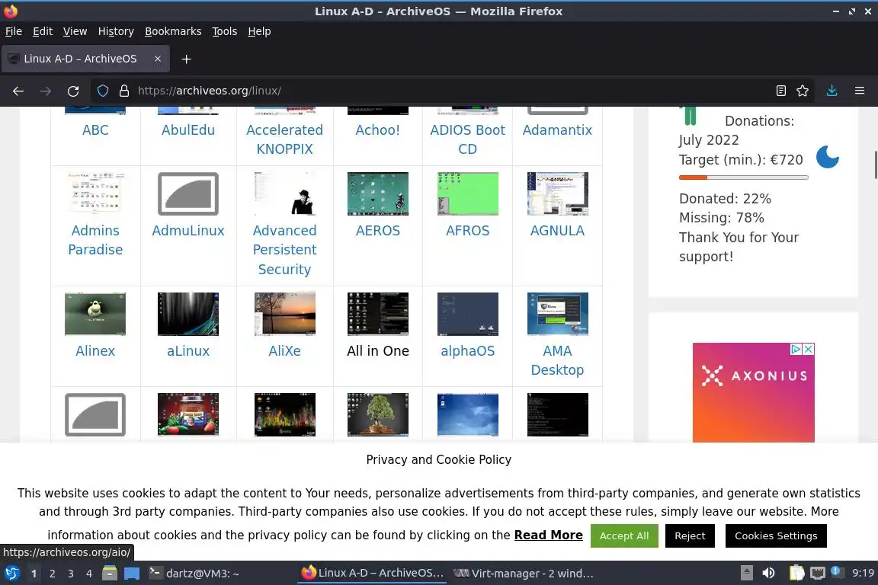This screenshot has height=585, width=878.
Task: Bookmark this page with the star icon
Action: pyautogui.click(x=803, y=91)
